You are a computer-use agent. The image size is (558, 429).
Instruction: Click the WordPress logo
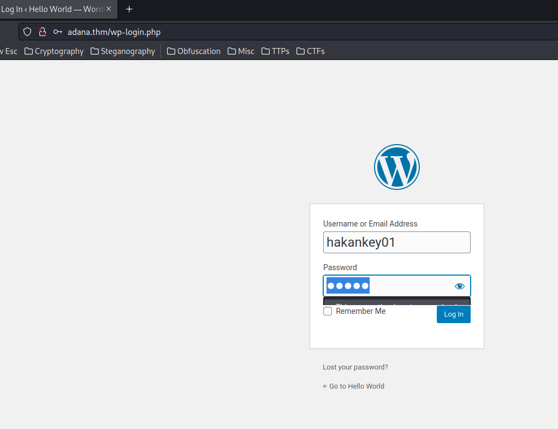(x=397, y=167)
